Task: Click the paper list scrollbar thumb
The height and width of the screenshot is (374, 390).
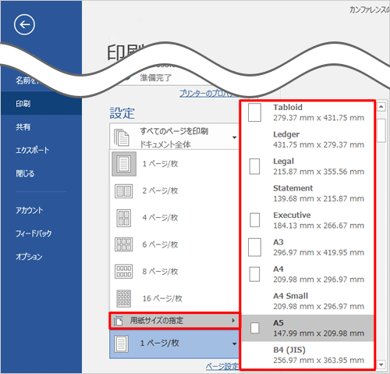Action: click(381, 130)
